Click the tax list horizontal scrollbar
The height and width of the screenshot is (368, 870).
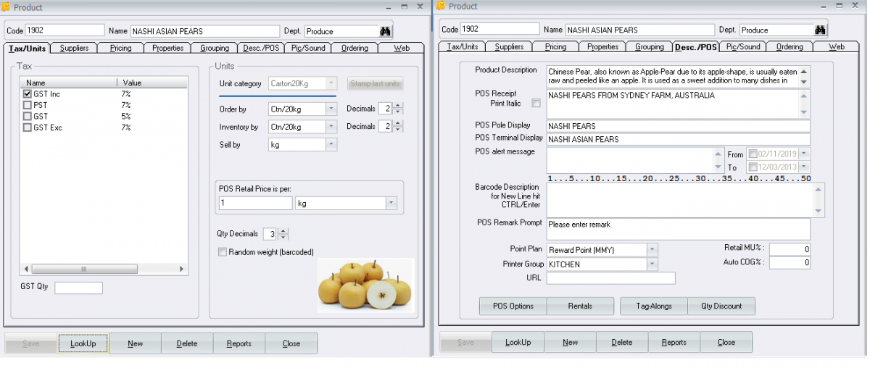pos(104,269)
